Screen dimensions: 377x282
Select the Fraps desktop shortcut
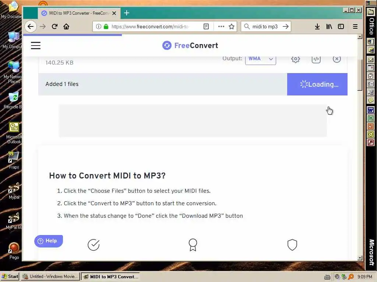(x=14, y=160)
